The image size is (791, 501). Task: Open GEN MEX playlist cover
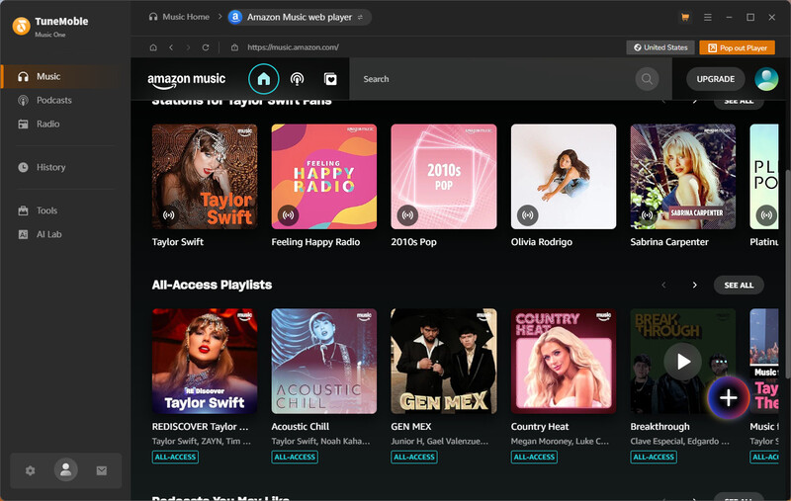[x=444, y=362]
